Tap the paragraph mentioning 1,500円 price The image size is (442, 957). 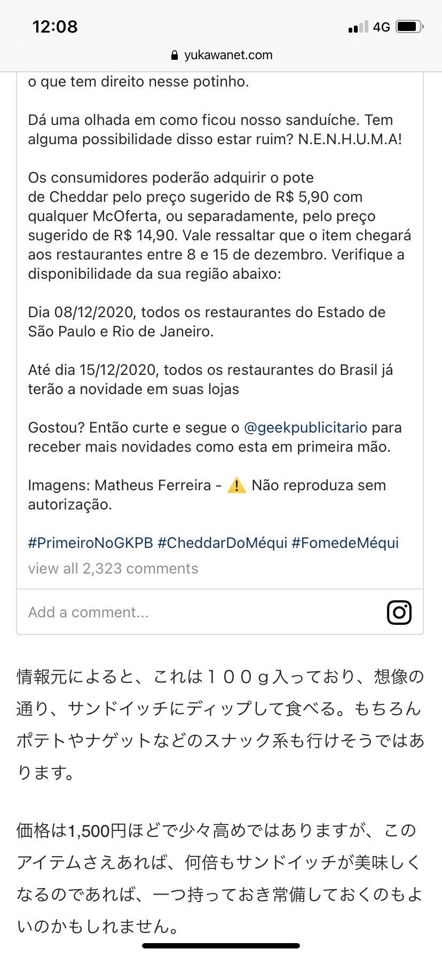pos(220,878)
